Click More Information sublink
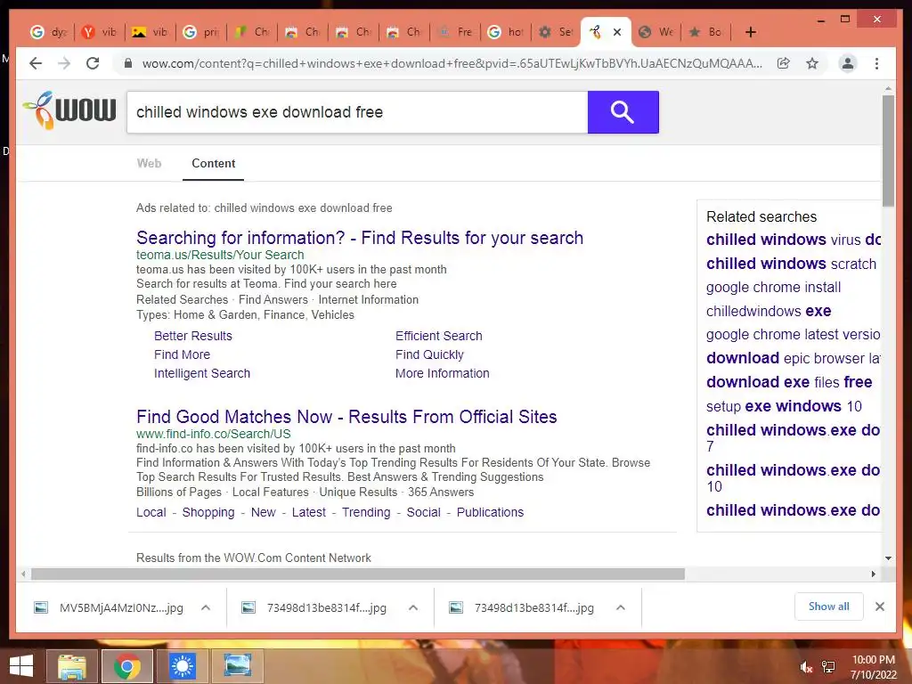Image resolution: width=912 pixels, height=684 pixels. point(442,373)
